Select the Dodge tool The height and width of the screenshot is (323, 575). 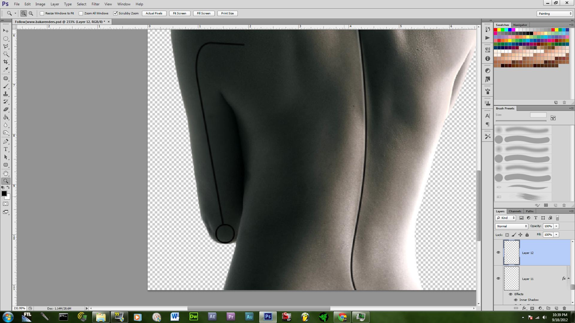pyautogui.click(x=6, y=133)
